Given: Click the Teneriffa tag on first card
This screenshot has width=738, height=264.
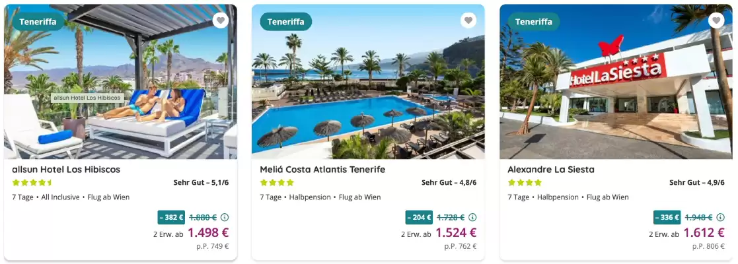Looking at the screenshot, I should pyautogui.click(x=38, y=22).
